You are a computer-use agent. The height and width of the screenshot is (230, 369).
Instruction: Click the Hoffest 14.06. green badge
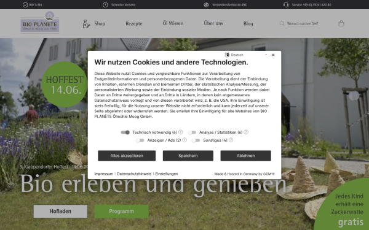pyautogui.click(x=65, y=85)
